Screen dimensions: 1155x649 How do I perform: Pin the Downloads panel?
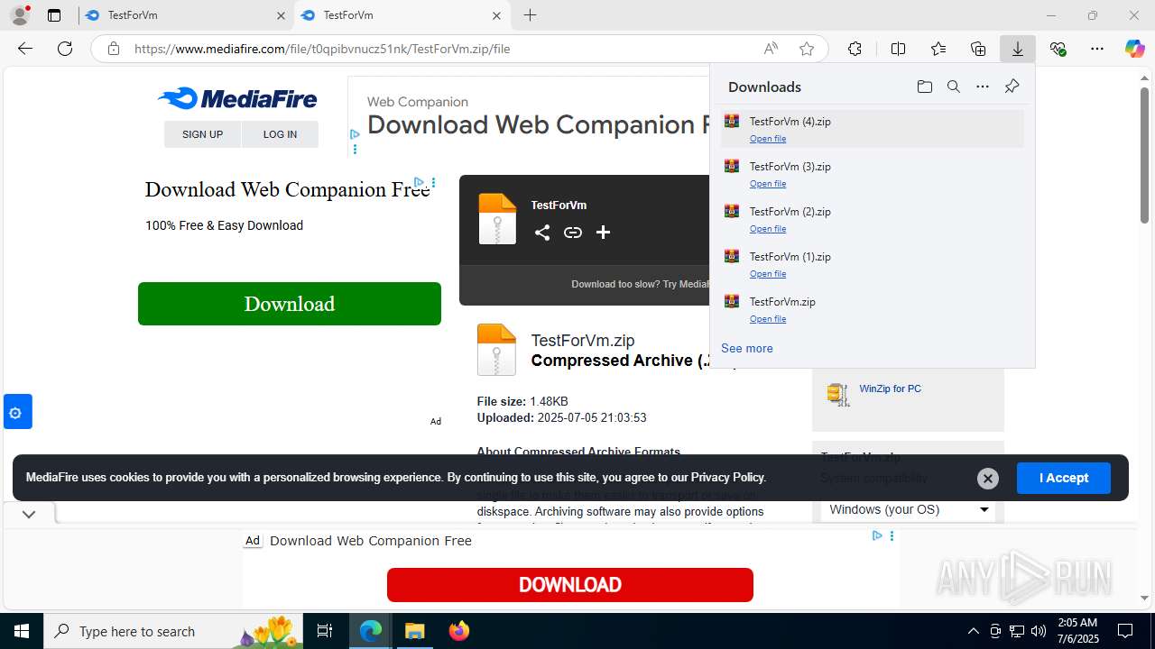click(x=1012, y=87)
